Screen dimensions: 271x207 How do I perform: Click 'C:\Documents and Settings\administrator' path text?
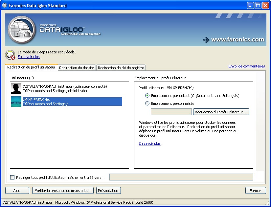pos(55,91)
